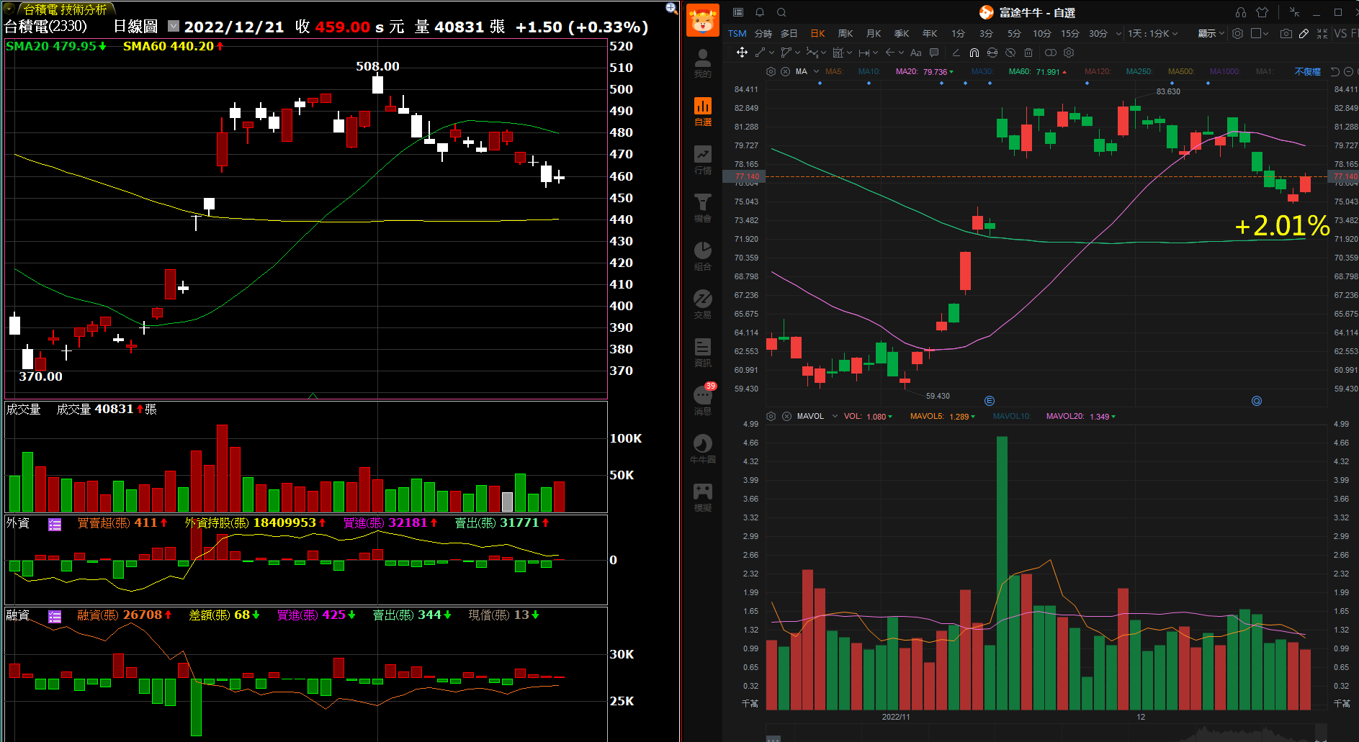1359x742 pixels.
Task: Toggle the MAVOL10 volume average line
Action: click(x=1011, y=416)
